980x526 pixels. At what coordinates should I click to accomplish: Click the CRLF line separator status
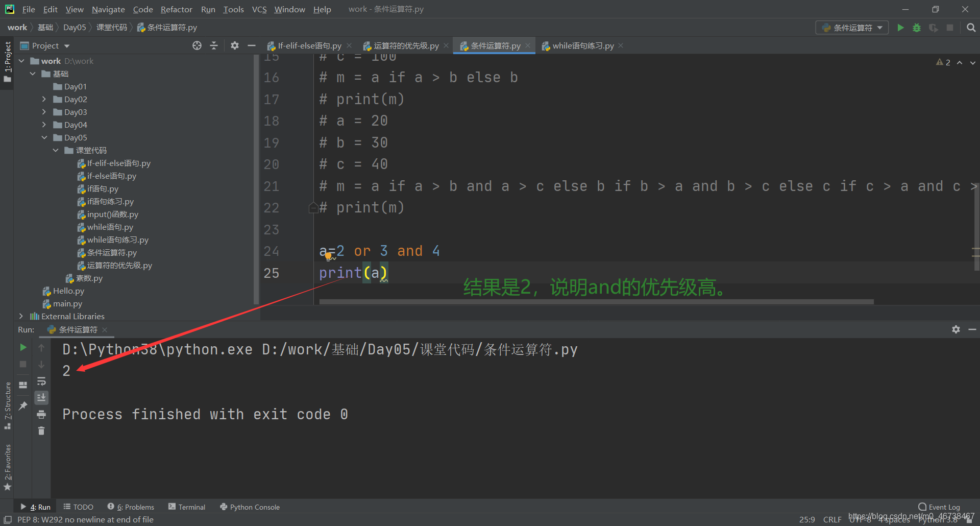point(832,519)
